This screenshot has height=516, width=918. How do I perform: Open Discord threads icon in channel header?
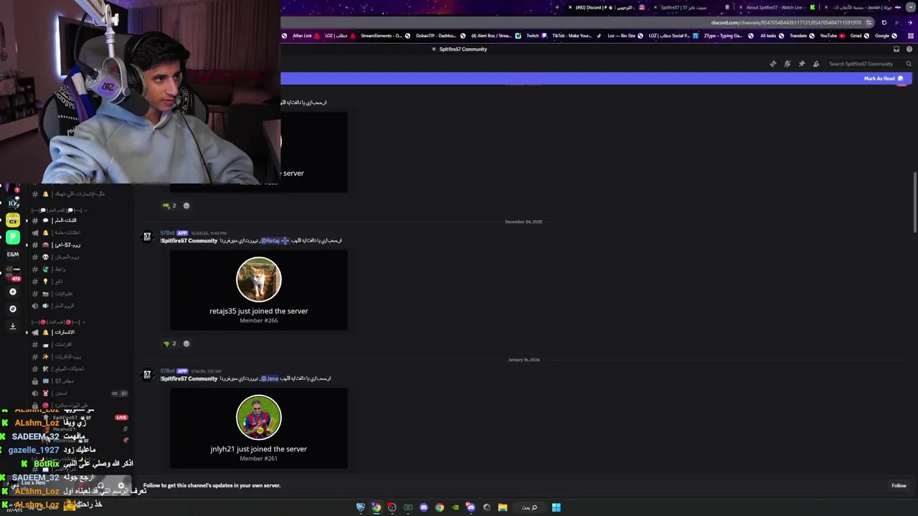(772, 64)
